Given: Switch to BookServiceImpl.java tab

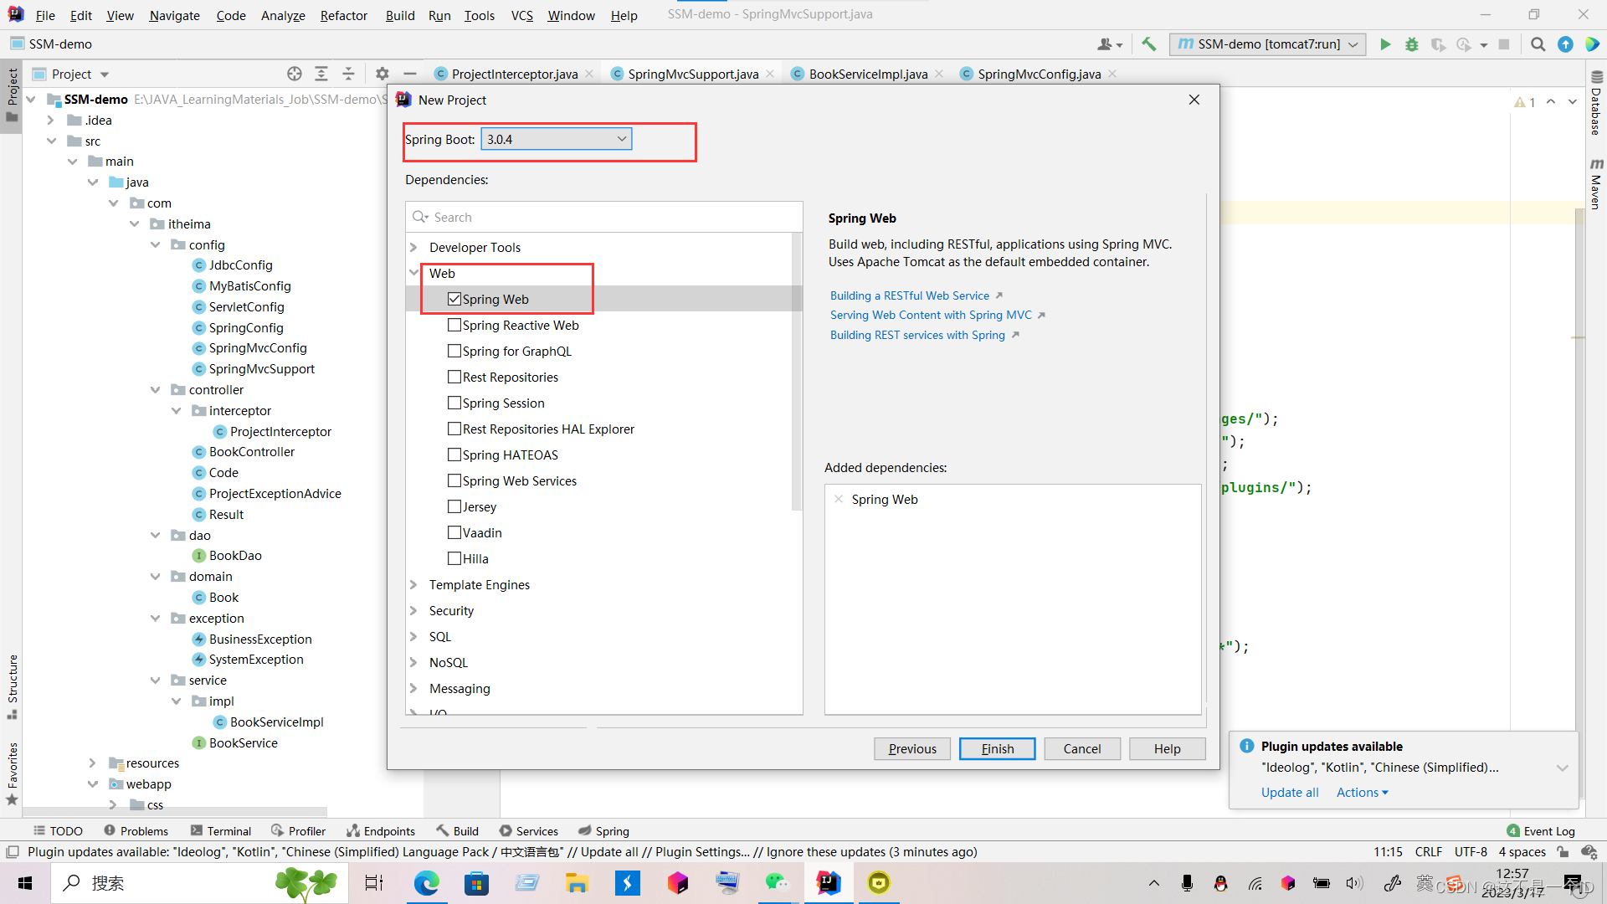Looking at the screenshot, I should click(x=868, y=74).
